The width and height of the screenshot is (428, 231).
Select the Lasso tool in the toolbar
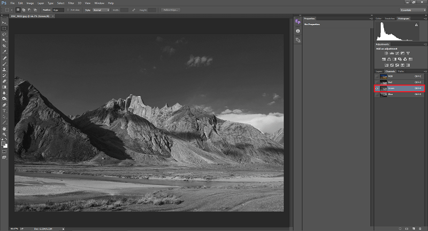pyautogui.click(x=4, y=34)
